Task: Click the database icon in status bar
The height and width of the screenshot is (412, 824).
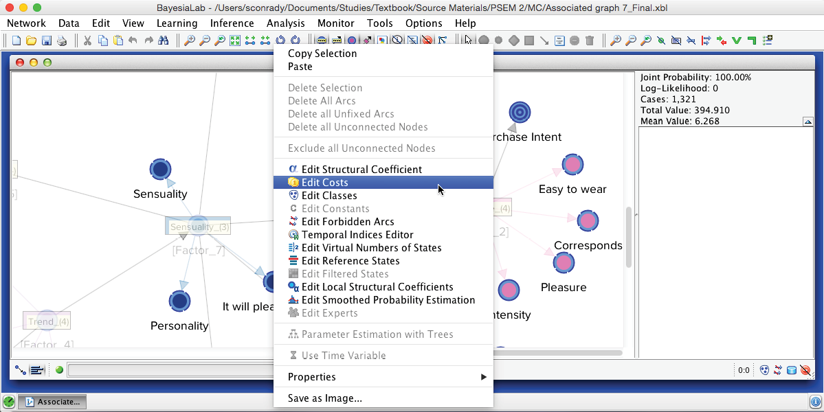Action: [x=792, y=371]
